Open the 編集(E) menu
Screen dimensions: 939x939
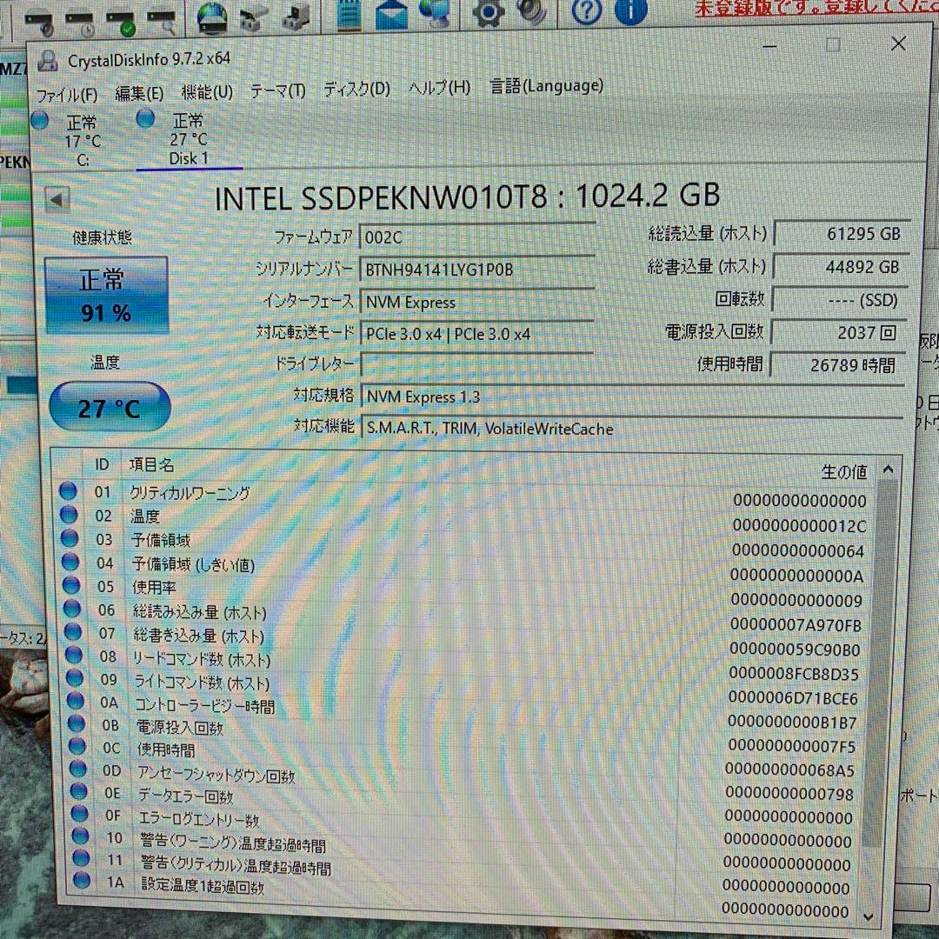139,93
